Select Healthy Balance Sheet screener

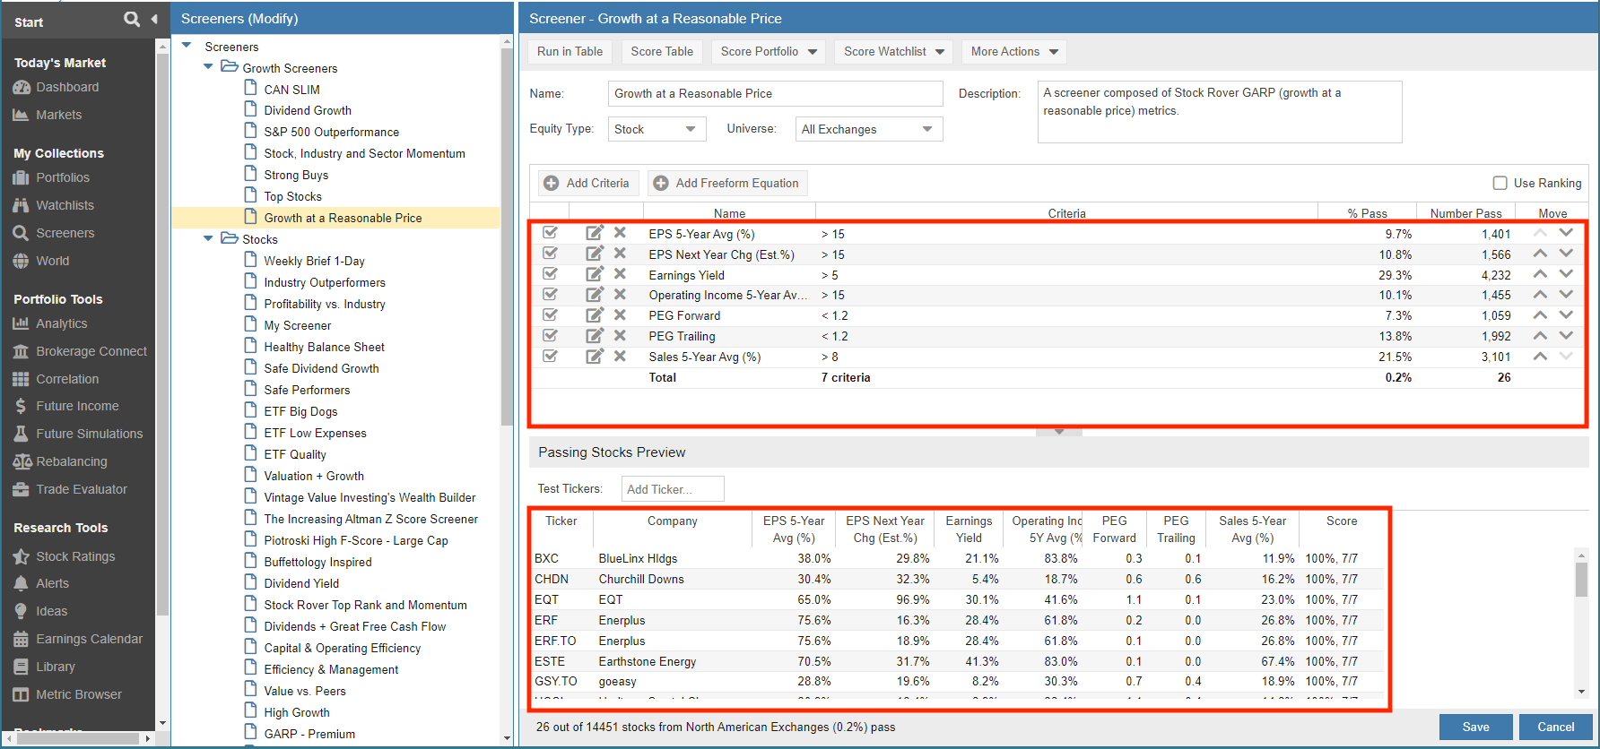click(x=324, y=347)
